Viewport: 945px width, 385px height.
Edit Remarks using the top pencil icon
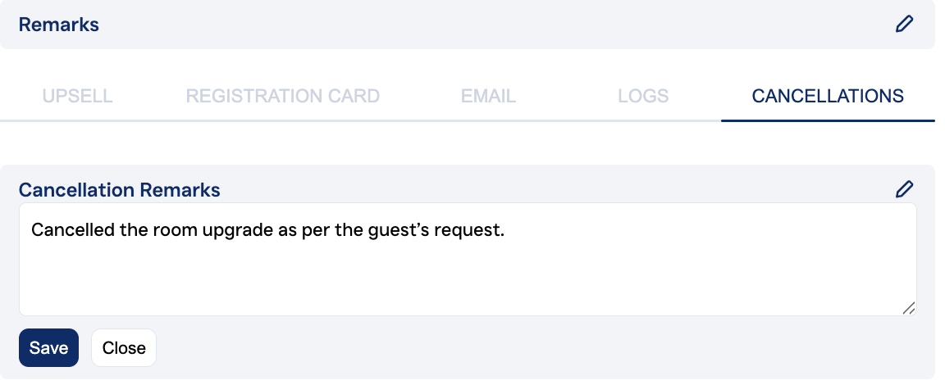[x=904, y=24]
